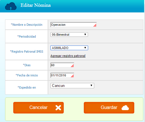Click red resize corner of Nombre field
The width and height of the screenshot is (145, 122).
click(x=95, y=25)
